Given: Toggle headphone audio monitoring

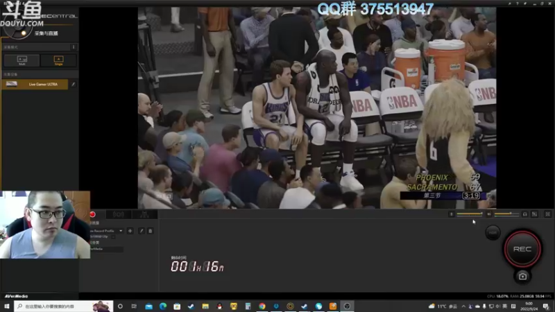Looking at the screenshot, I should pos(525,214).
